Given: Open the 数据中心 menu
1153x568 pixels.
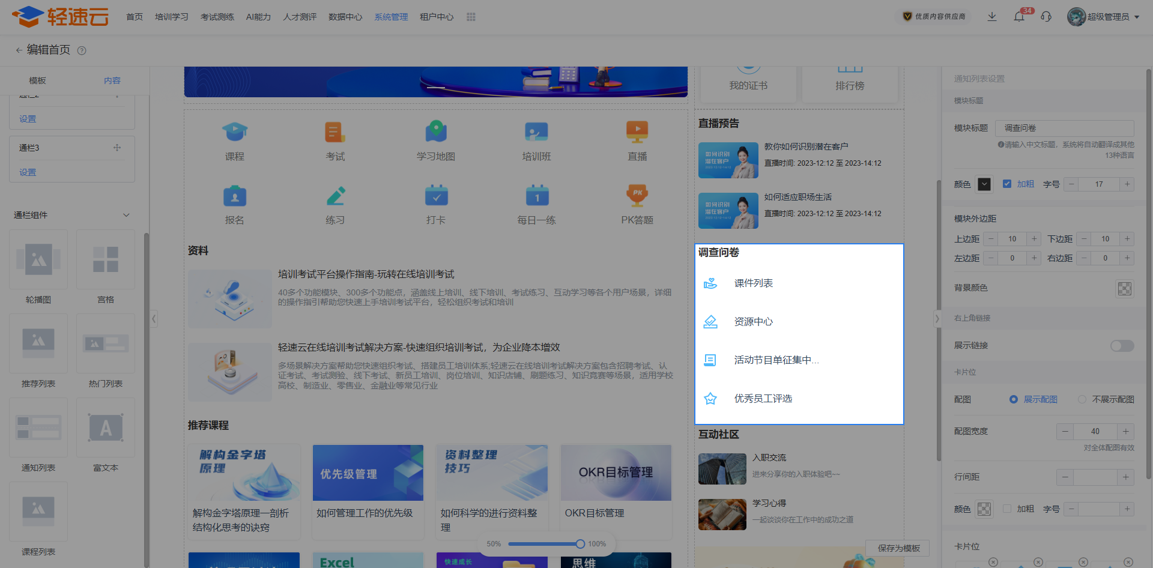Looking at the screenshot, I should [345, 17].
